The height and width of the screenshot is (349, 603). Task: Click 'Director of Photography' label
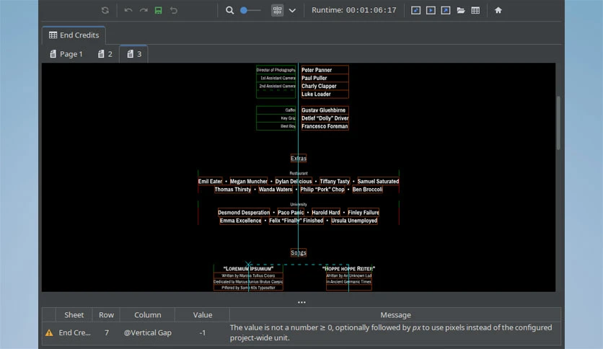point(276,70)
